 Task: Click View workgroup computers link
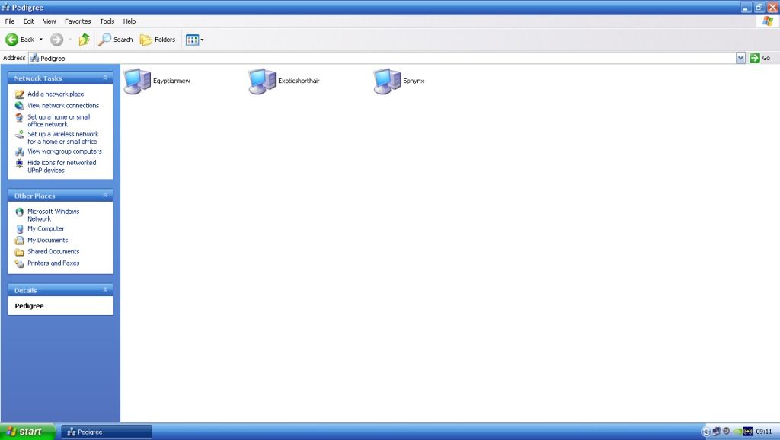(64, 151)
